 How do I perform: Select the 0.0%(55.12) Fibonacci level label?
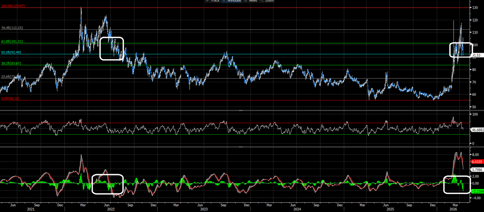(x=11, y=98)
